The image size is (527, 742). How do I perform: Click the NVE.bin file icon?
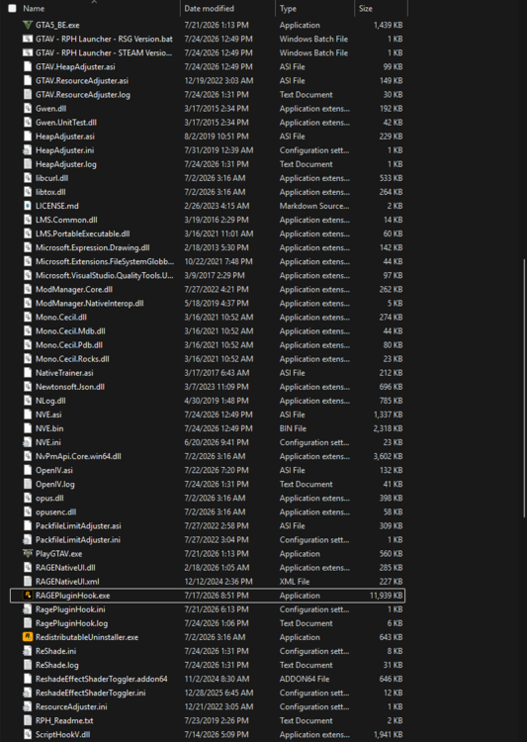(28, 428)
